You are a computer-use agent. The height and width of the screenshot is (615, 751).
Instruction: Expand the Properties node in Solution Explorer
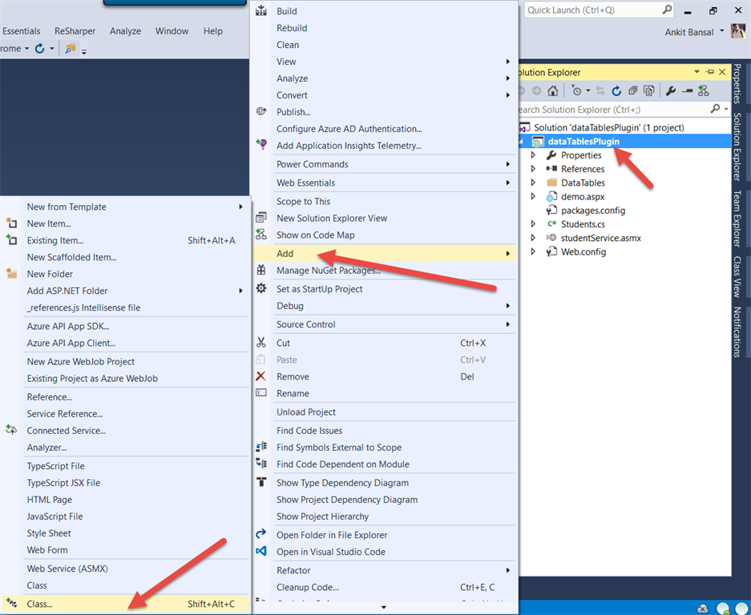coord(533,155)
